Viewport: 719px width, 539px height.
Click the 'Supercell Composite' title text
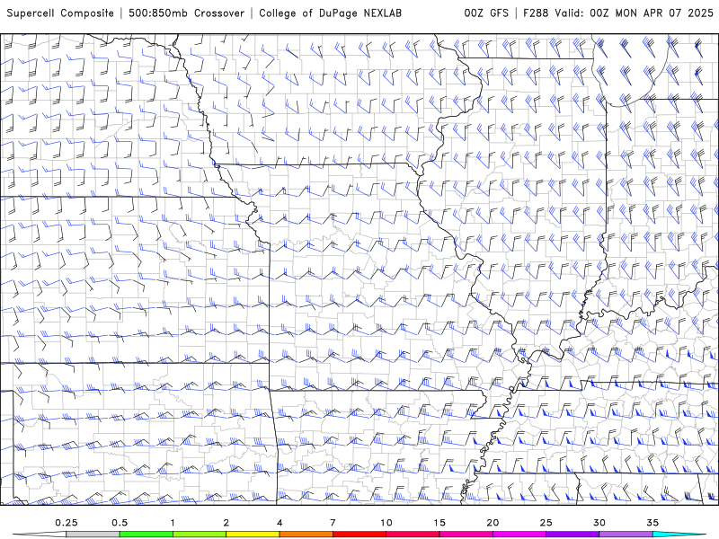(60, 13)
